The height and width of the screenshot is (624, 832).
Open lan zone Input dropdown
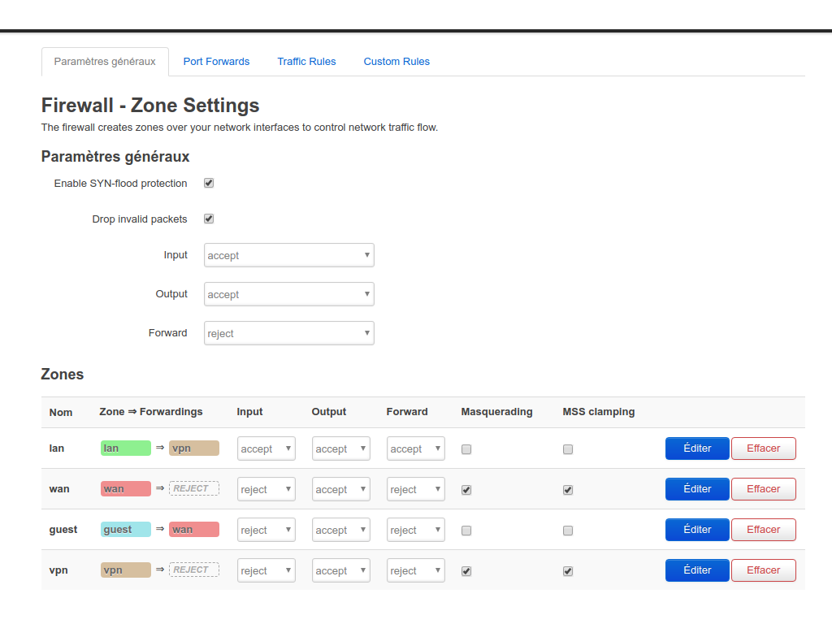(x=266, y=448)
